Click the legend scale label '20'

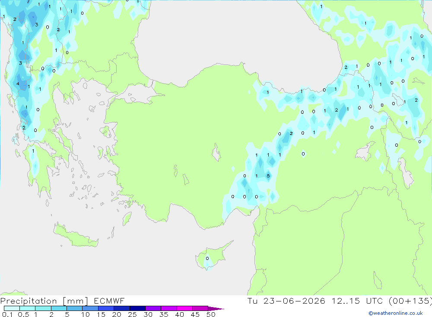click(x=117, y=314)
